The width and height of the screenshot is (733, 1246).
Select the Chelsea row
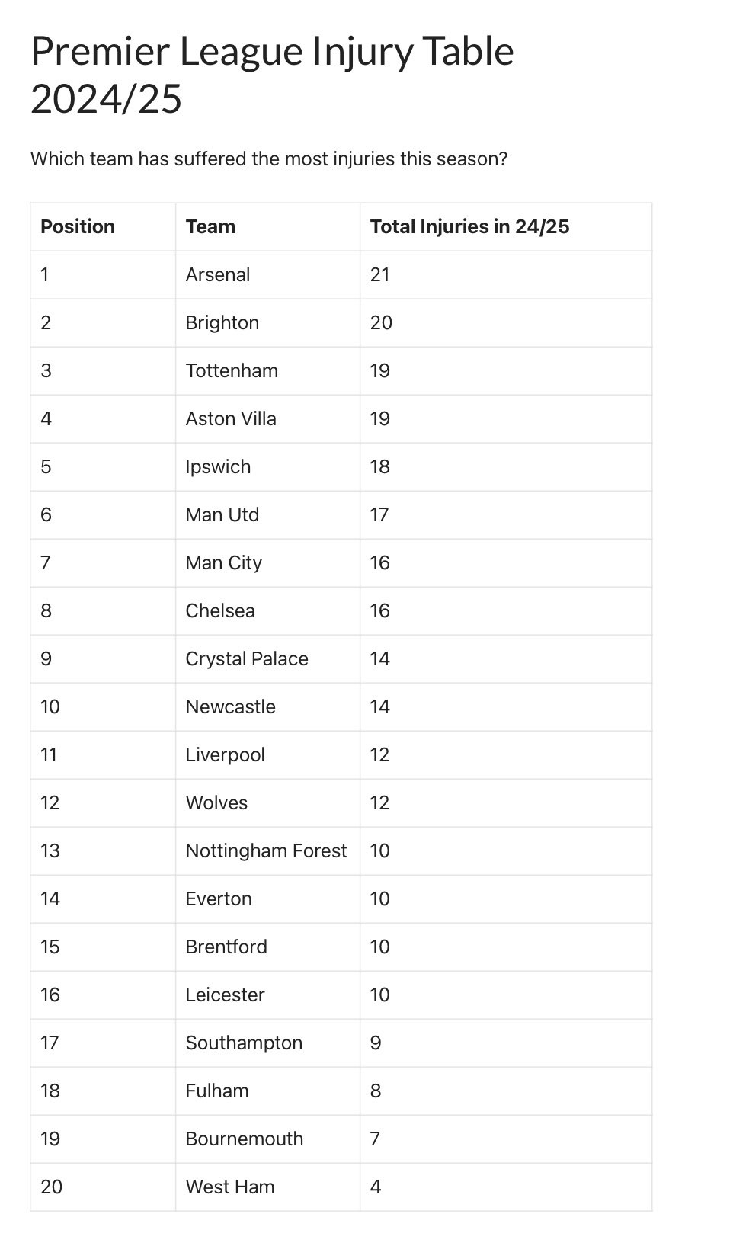coord(341,610)
